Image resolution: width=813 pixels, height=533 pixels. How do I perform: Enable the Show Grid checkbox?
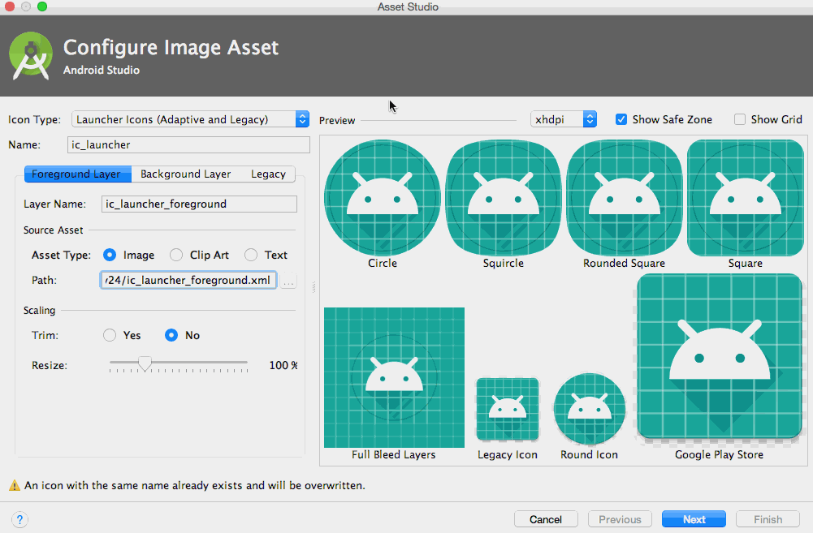pos(740,119)
